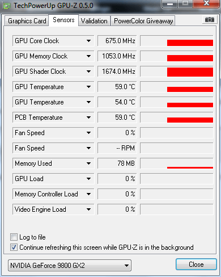Open the Validation tab
Viewport: 221px width, 277px height.
point(94,21)
